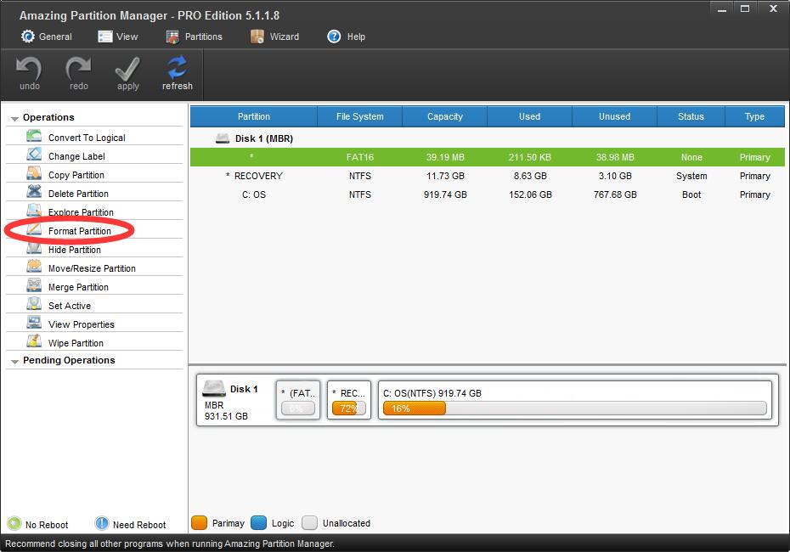The width and height of the screenshot is (790, 552).
Task: Open the Help menu
Action: click(x=346, y=37)
